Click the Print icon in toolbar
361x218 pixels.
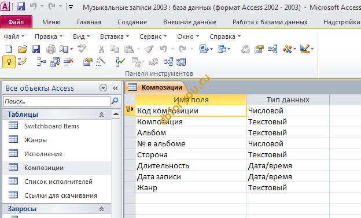click(x=51, y=49)
